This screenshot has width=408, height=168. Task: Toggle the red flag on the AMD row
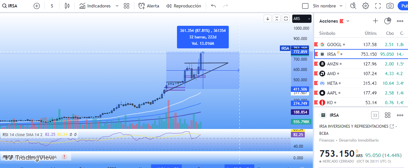tap(316, 74)
